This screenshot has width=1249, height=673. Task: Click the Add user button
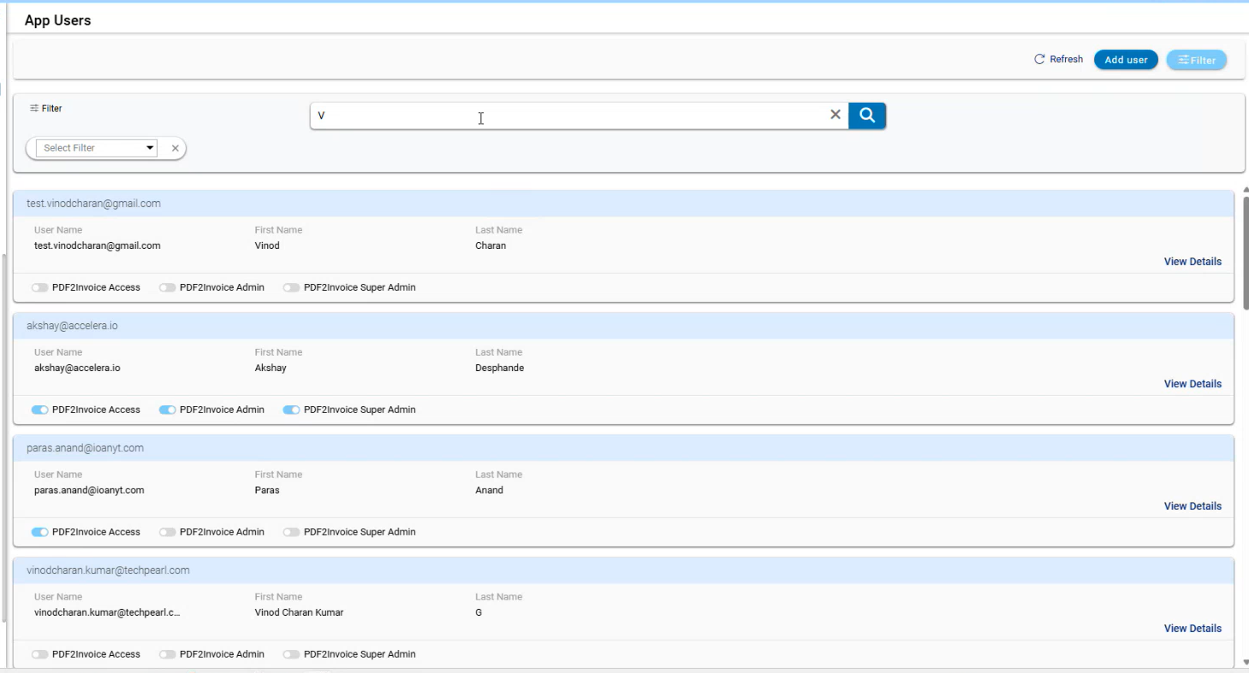click(x=1125, y=60)
